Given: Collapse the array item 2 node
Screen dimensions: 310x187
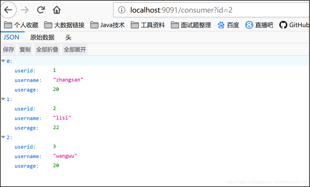Looking at the screenshot, I should (3, 137).
